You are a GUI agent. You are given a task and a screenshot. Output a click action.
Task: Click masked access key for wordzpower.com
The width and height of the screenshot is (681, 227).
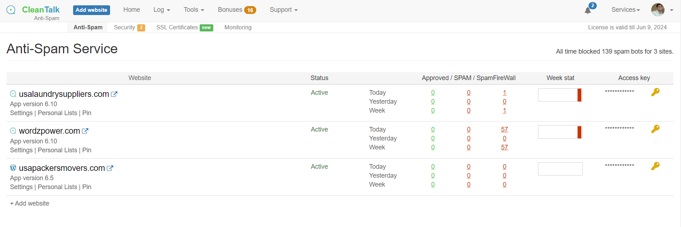[619, 129]
